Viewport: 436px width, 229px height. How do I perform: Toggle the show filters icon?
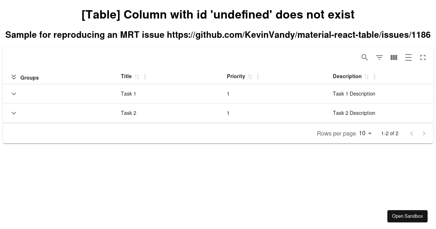click(379, 57)
